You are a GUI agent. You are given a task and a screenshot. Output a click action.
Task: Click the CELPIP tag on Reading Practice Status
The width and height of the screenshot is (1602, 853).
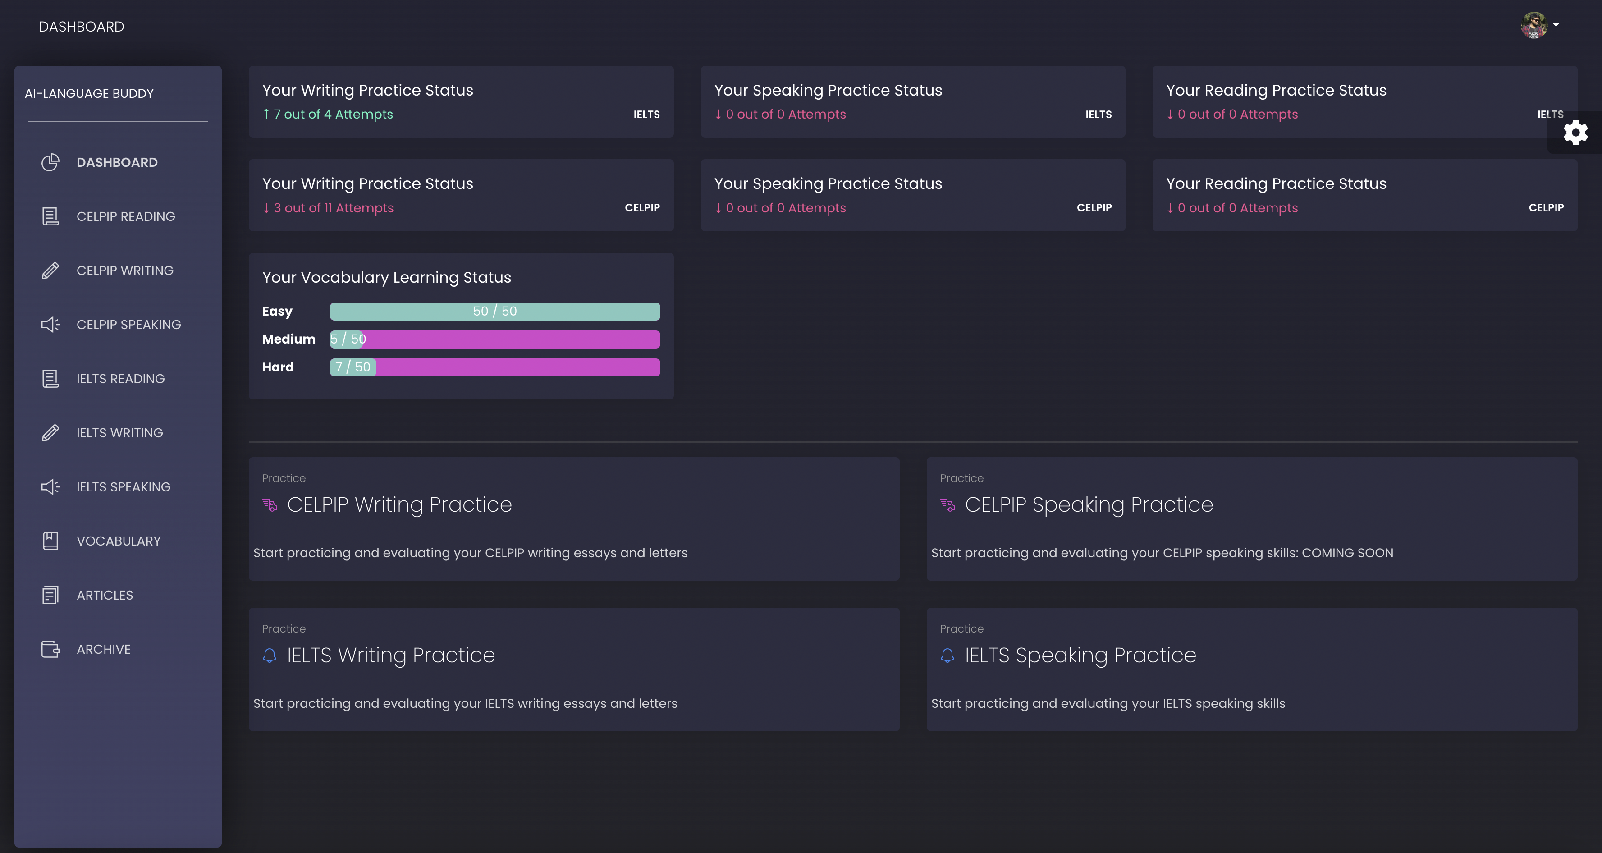coord(1546,208)
